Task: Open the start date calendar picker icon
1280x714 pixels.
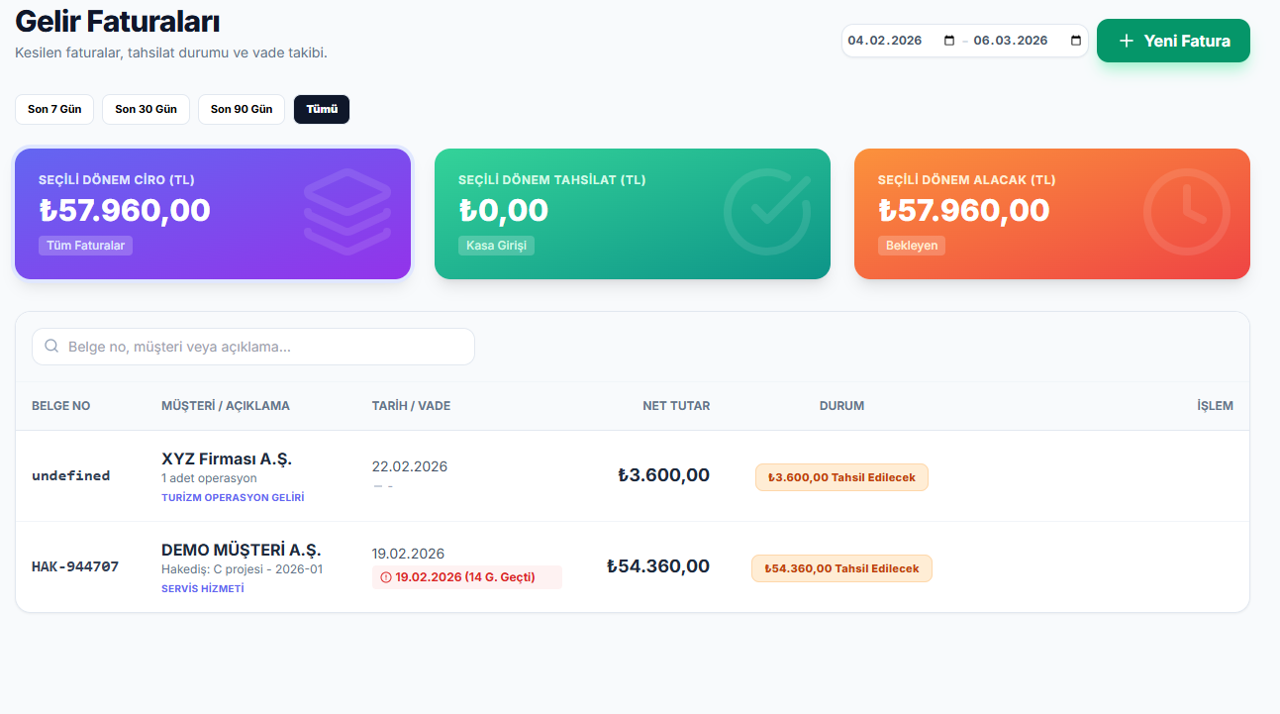Action: (x=949, y=41)
